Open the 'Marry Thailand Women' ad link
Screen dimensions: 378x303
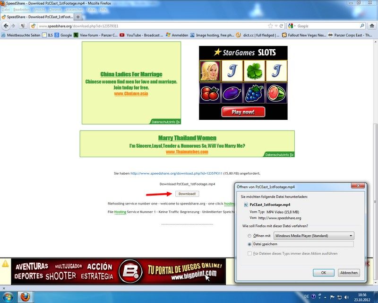pyautogui.click(x=187, y=138)
